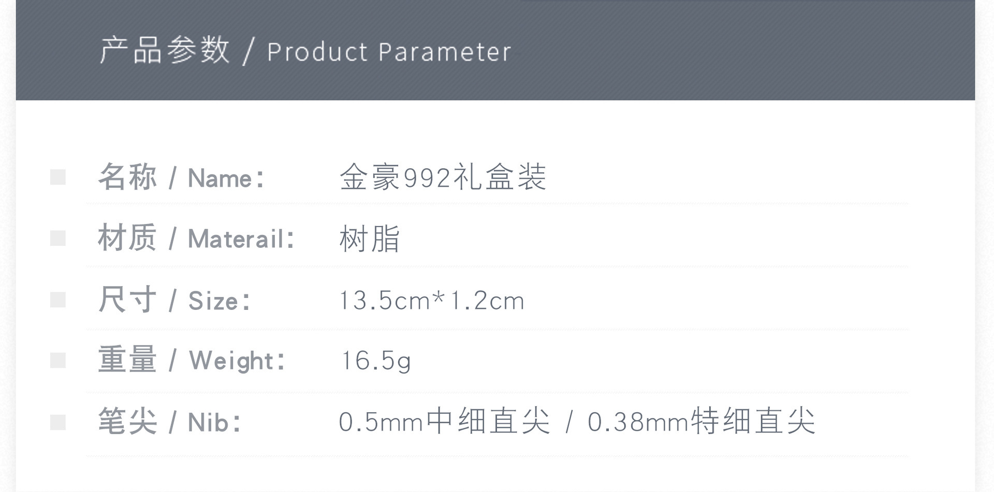
Task: Click the square bullet beside the Name row
Action: coord(58,177)
